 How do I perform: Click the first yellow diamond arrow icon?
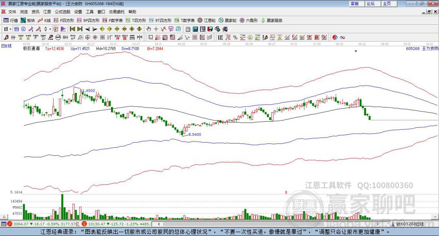102,29
